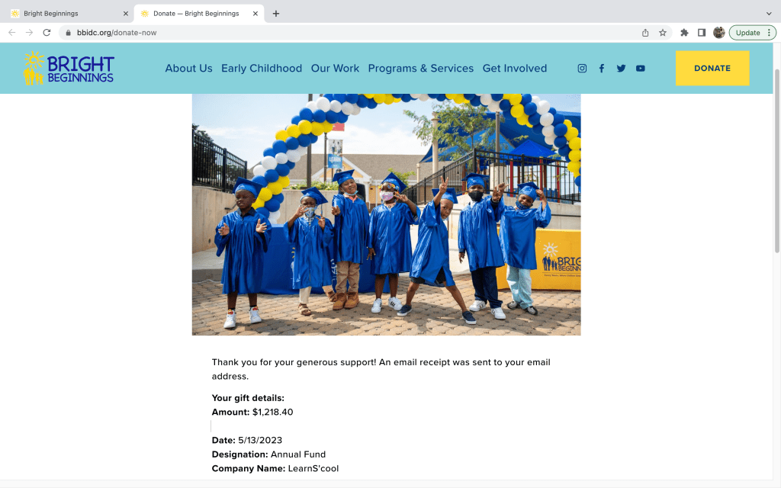Open the YouTube social icon
This screenshot has height=488, width=781.
click(x=641, y=69)
